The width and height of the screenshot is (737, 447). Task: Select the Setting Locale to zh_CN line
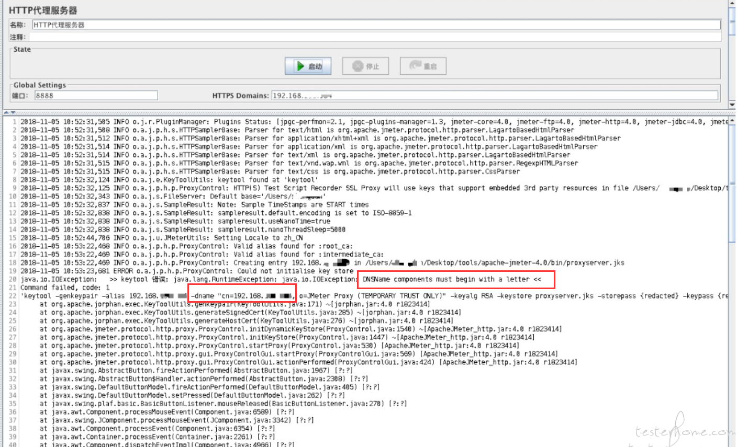coord(162,238)
